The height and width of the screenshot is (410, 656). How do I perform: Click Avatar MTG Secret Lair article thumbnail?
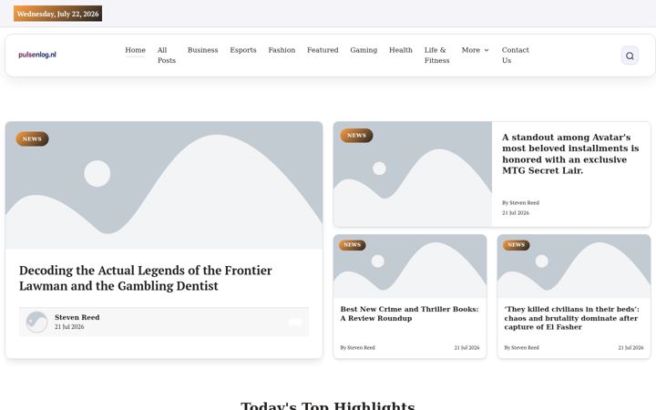click(413, 174)
